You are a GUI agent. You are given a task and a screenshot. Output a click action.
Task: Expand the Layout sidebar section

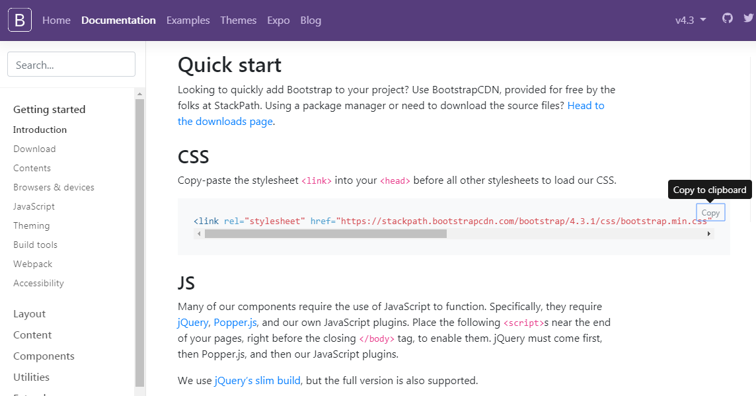[x=30, y=314]
